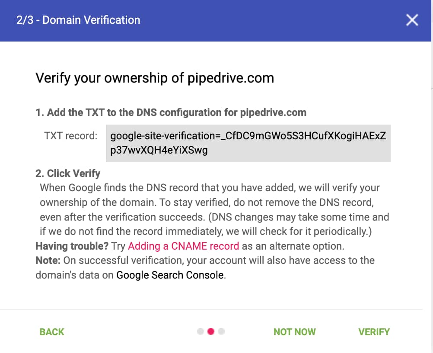Select the first step indicator dot
Viewport: 433px width, 353px height.
coord(201,331)
